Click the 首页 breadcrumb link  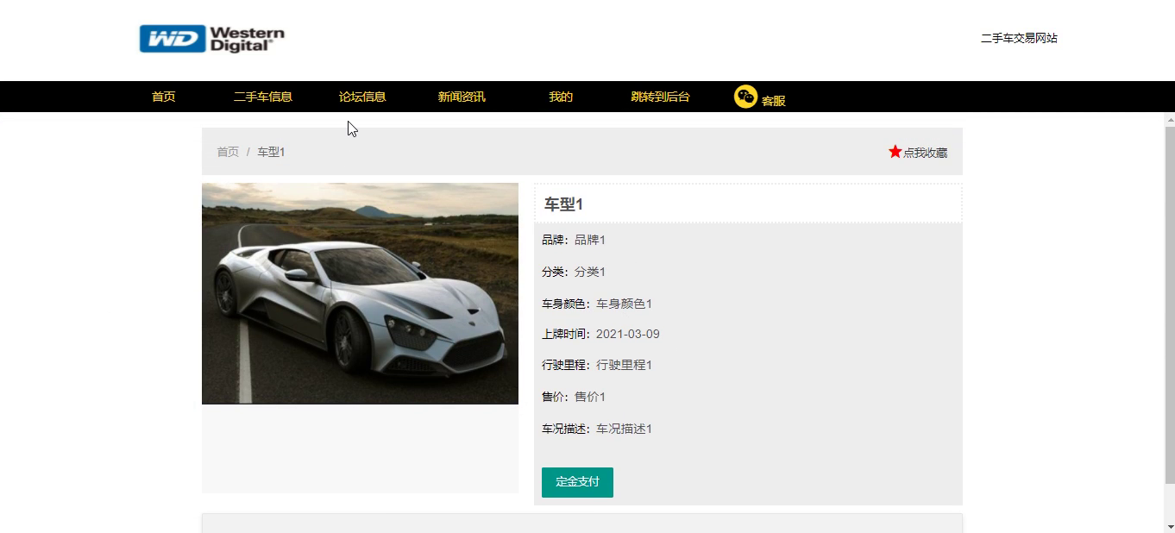(228, 152)
